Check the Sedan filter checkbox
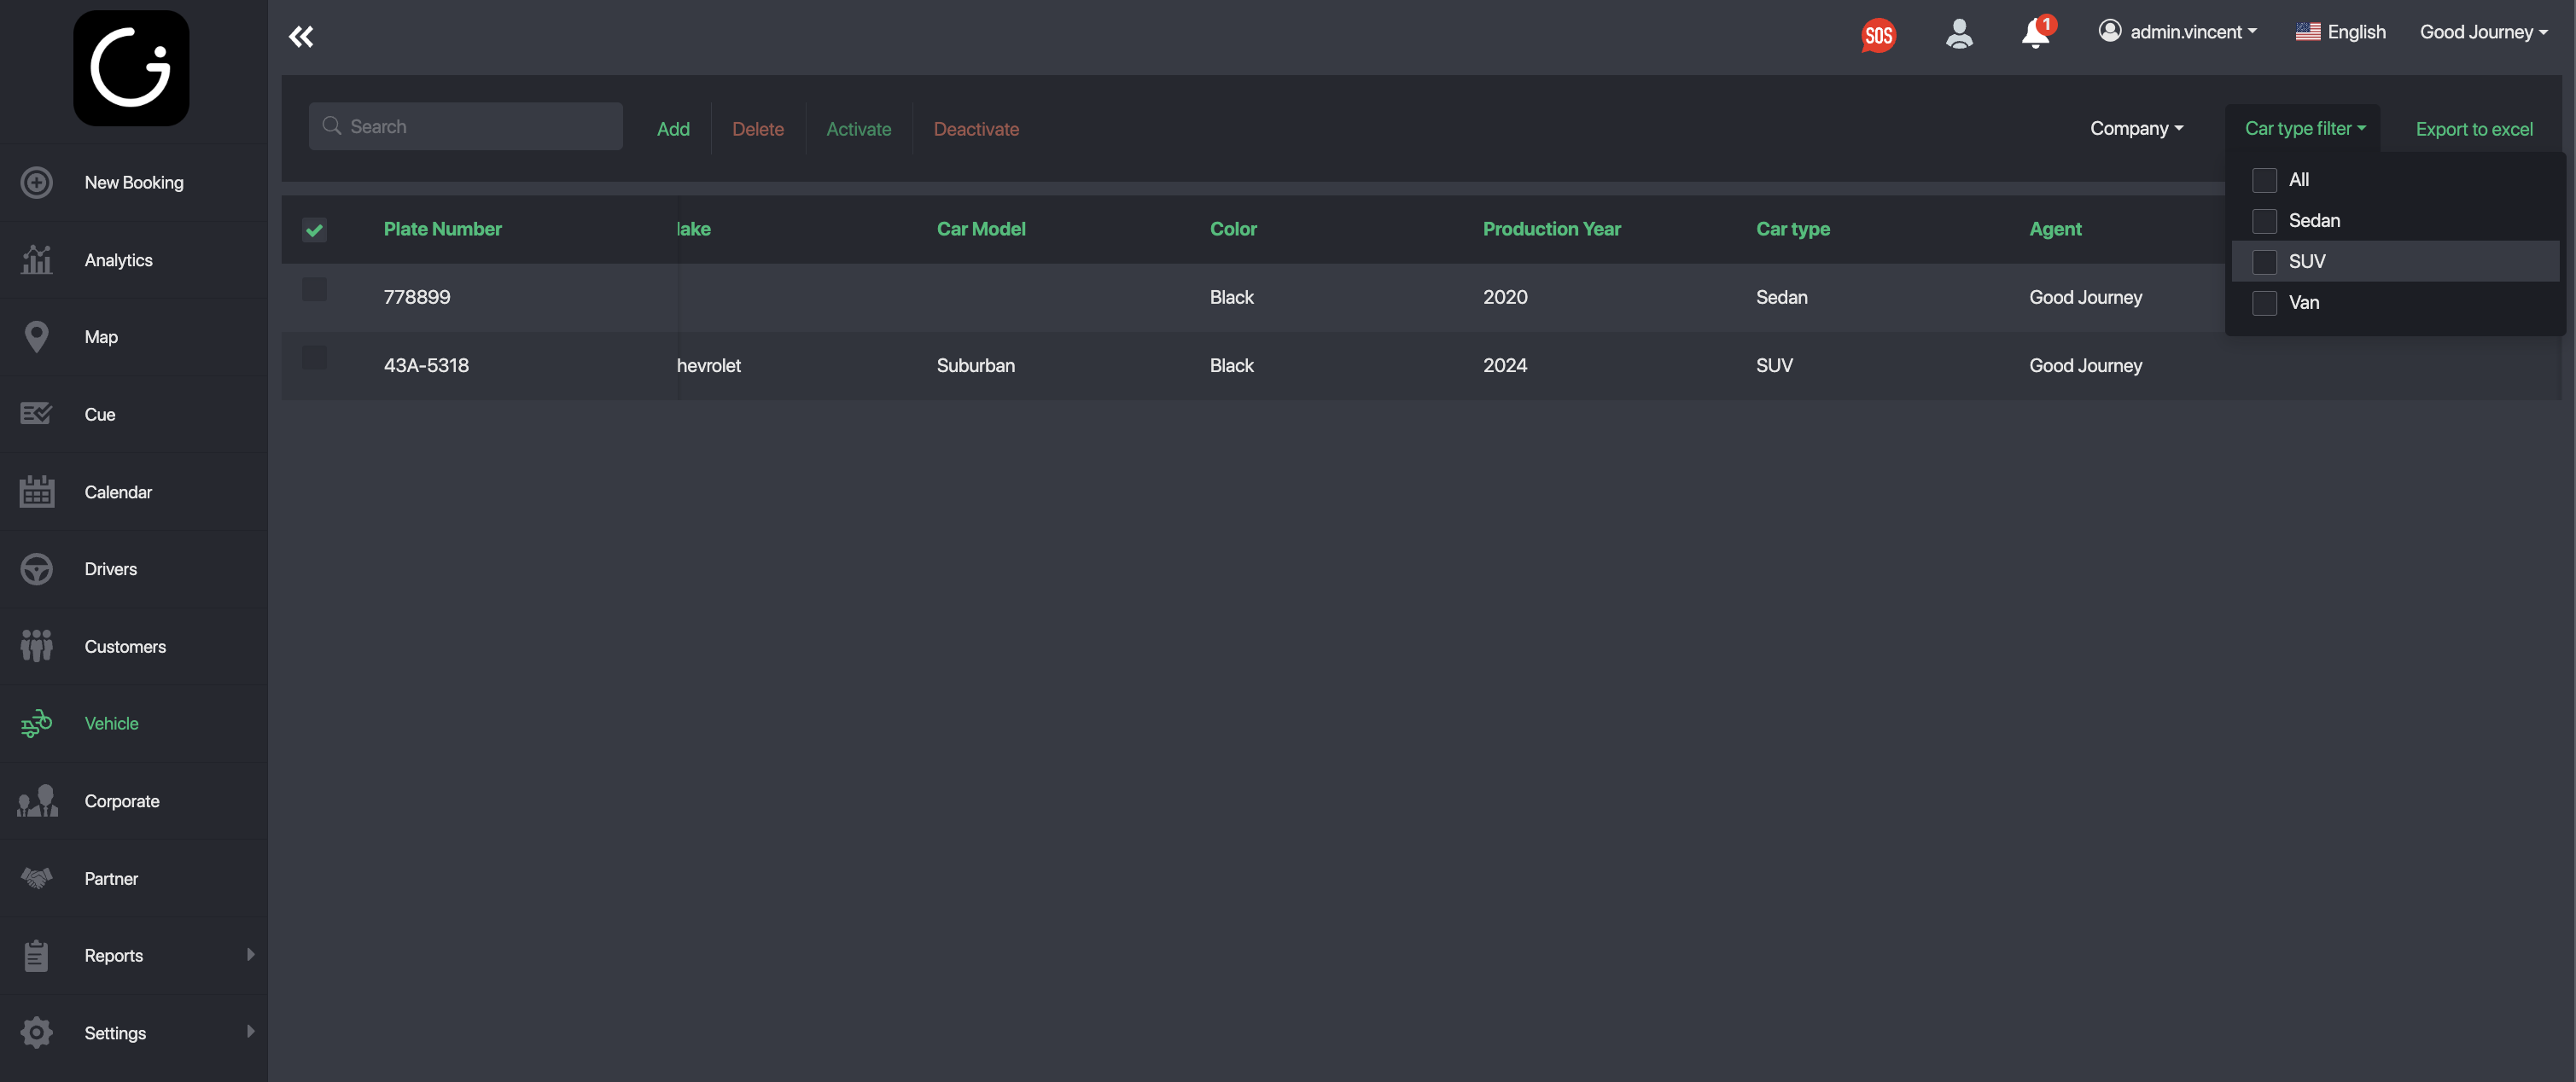 click(x=2264, y=221)
